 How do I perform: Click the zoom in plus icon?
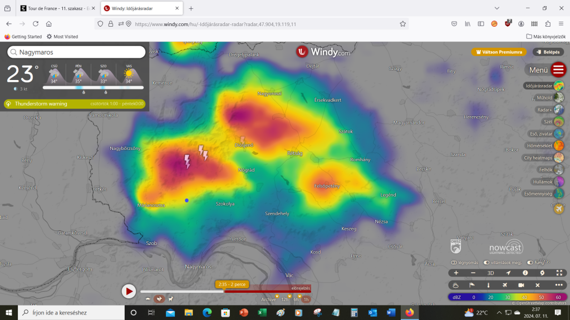tap(456, 273)
